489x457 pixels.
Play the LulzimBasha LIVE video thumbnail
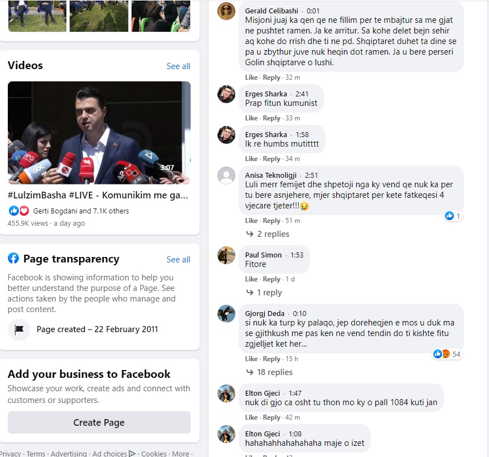pyautogui.click(x=99, y=133)
